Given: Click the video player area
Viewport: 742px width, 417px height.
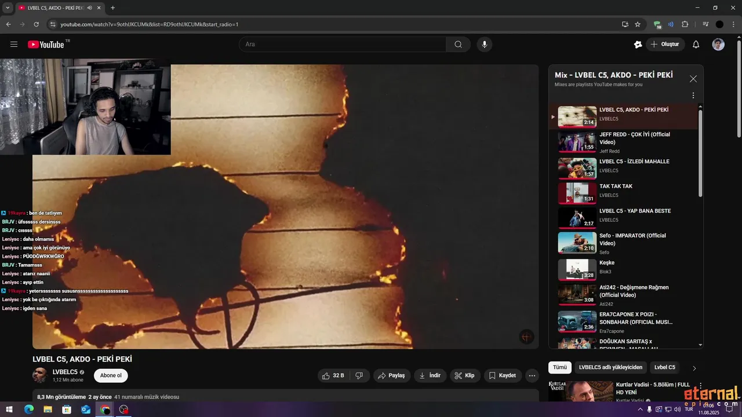Looking at the screenshot, I should click(x=286, y=206).
